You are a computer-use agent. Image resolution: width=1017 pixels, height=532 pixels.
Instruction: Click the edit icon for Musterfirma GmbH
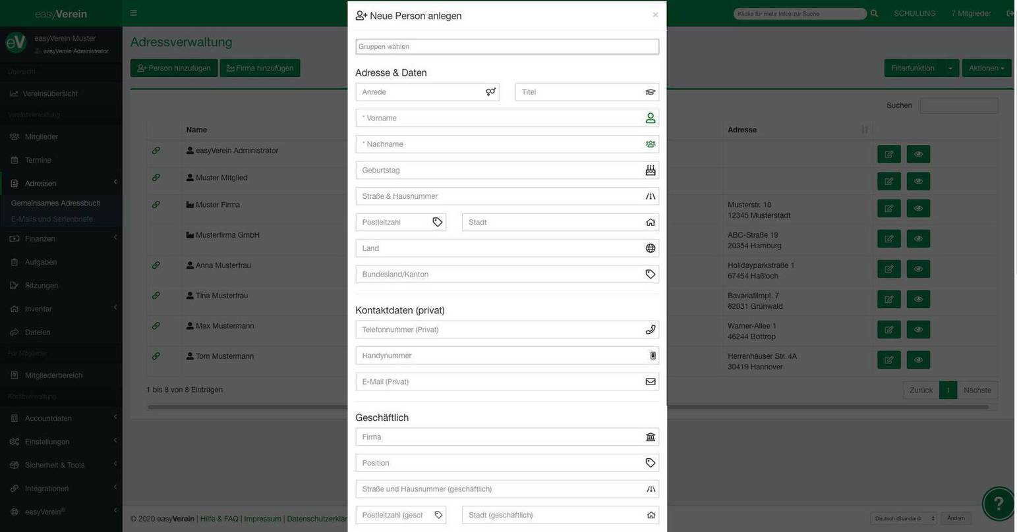point(888,238)
